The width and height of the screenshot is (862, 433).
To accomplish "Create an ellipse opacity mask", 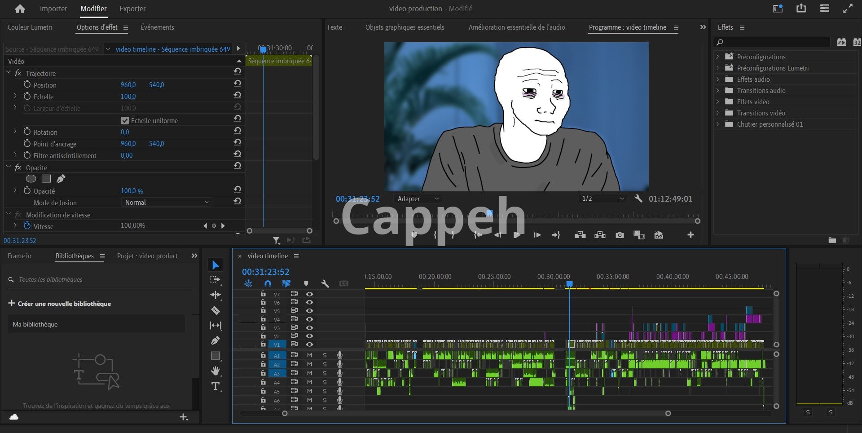I will pos(31,179).
